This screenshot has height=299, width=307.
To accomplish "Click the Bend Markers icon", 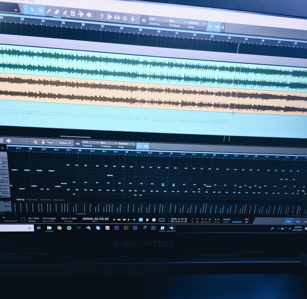I will coord(117,18).
